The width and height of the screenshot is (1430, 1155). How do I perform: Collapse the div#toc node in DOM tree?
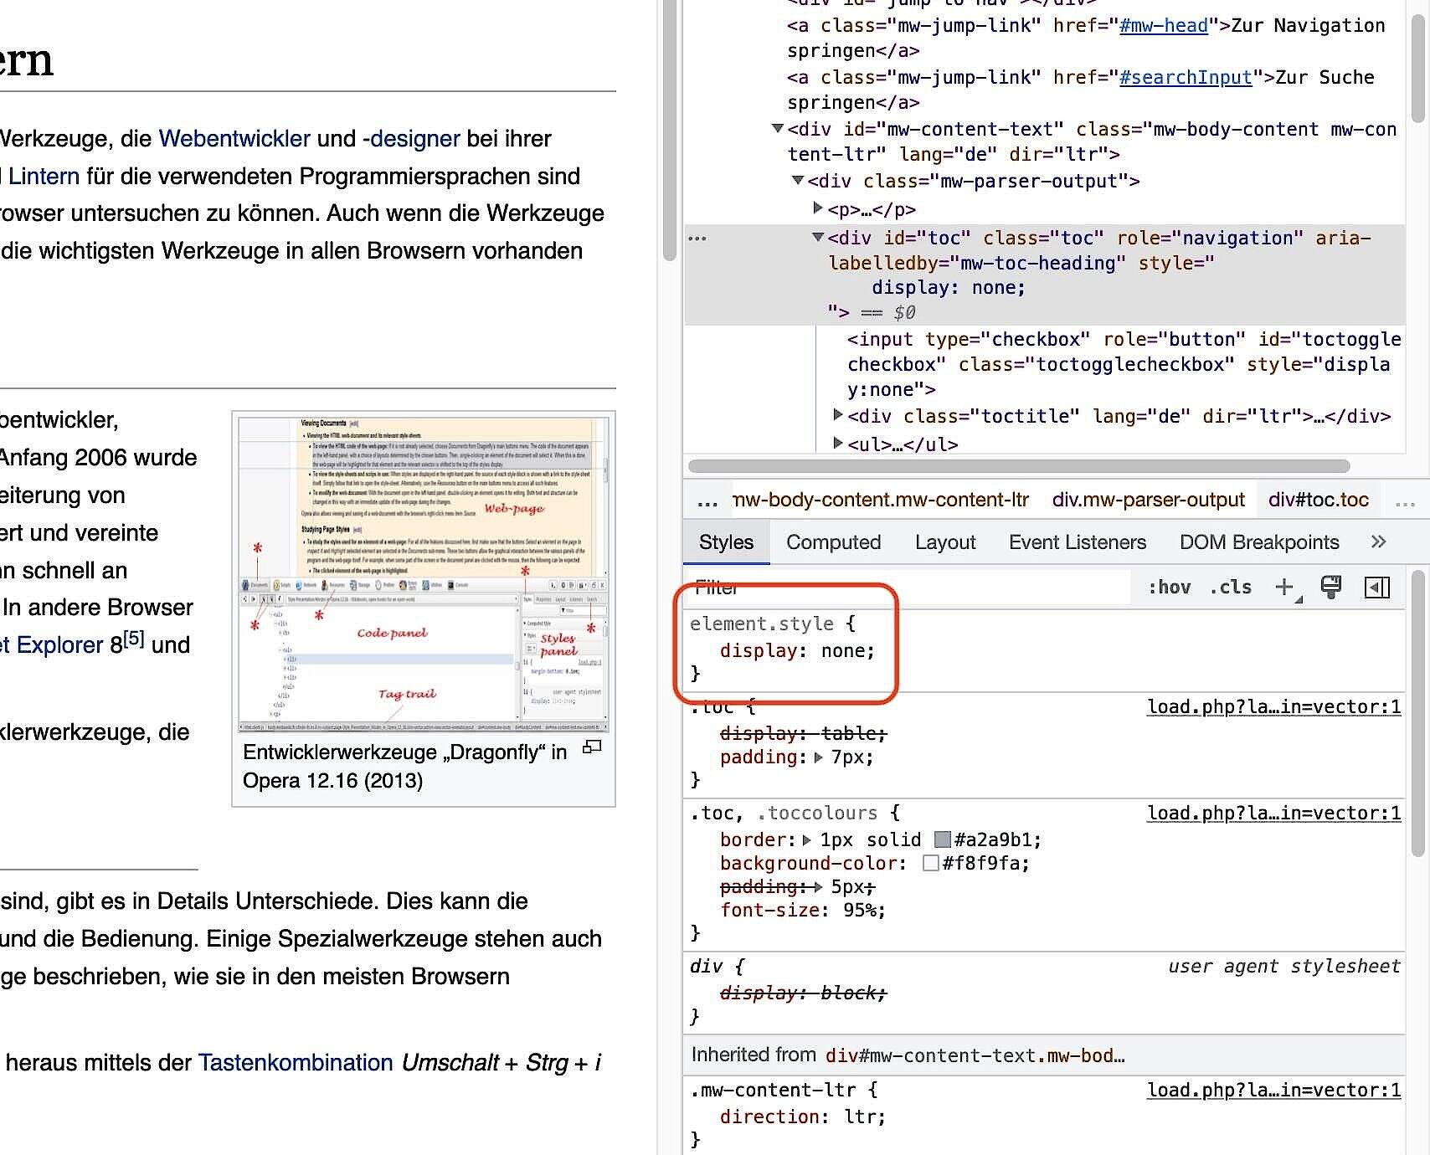[x=818, y=238]
